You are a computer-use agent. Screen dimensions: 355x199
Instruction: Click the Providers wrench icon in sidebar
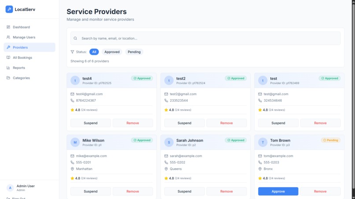[x=8, y=47]
